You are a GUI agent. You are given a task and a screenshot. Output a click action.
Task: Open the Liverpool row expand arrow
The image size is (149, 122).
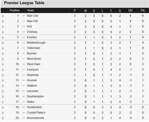3,70
